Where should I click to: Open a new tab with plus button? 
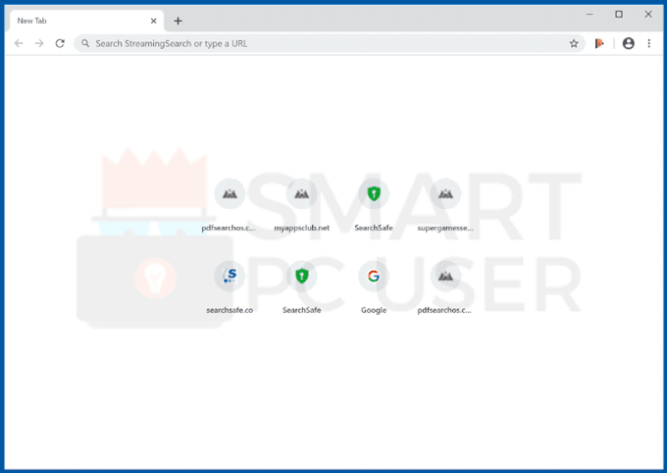click(178, 21)
